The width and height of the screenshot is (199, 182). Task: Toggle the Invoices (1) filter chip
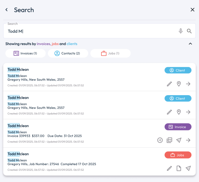pos(25,53)
